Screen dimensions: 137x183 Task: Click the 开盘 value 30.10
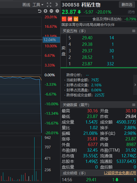click(131, 111)
